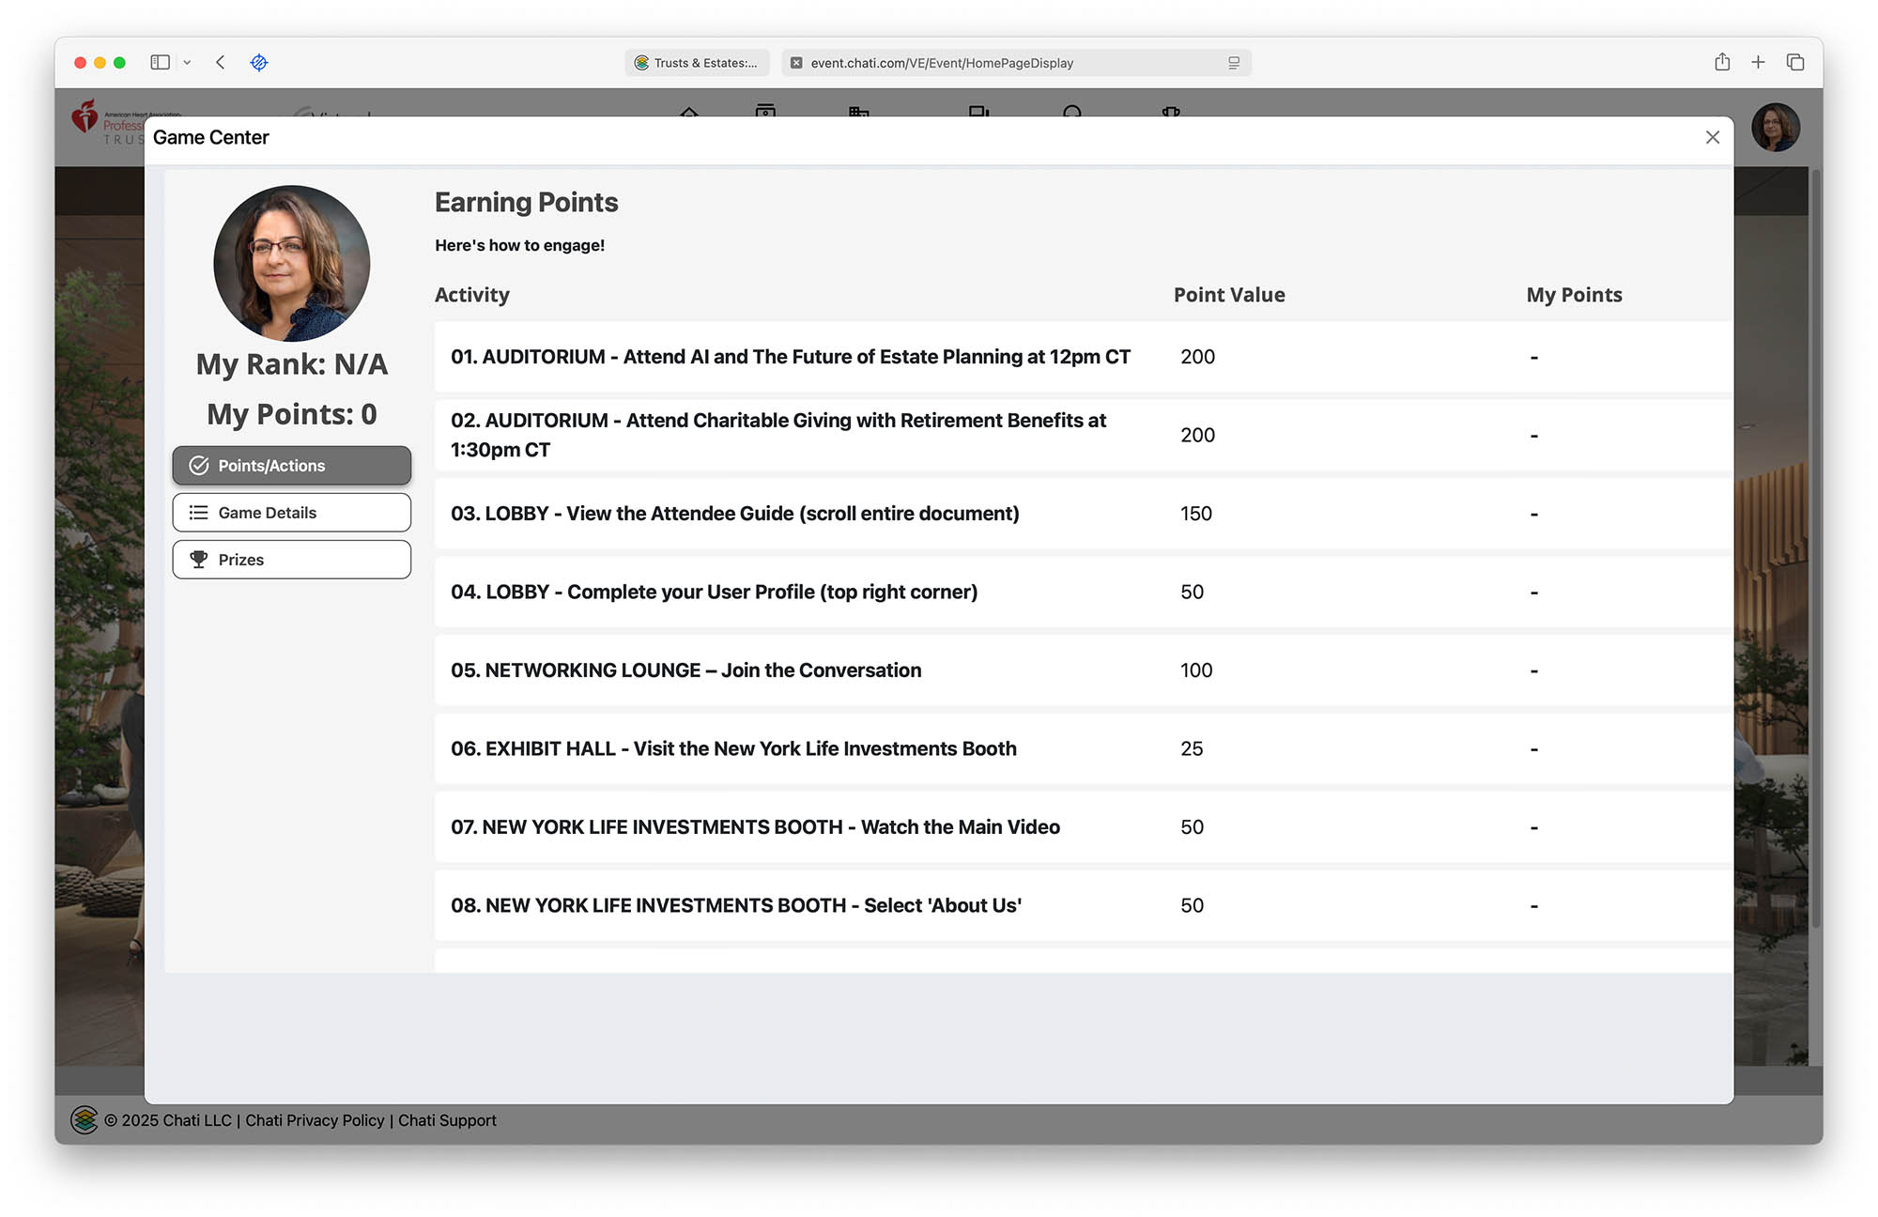The height and width of the screenshot is (1217, 1878).
Task: Open the Points/Actions tab
Action: tap(291, 466)
